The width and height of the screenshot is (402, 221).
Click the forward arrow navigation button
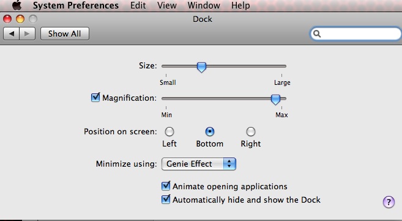(x=27, y=34)
